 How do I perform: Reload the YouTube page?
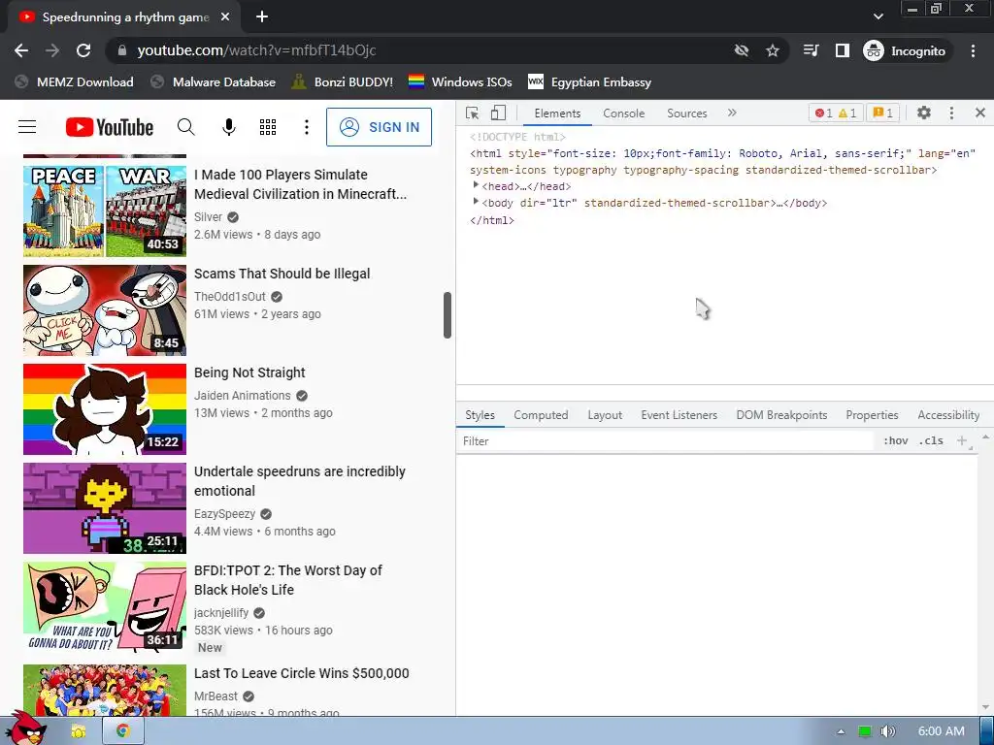click(83, 50)
